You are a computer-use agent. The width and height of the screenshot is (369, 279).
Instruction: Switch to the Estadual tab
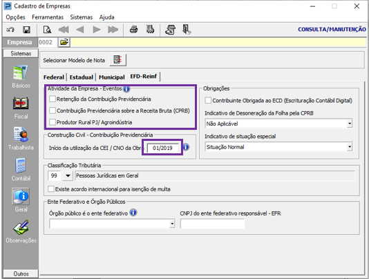point(82,77)
